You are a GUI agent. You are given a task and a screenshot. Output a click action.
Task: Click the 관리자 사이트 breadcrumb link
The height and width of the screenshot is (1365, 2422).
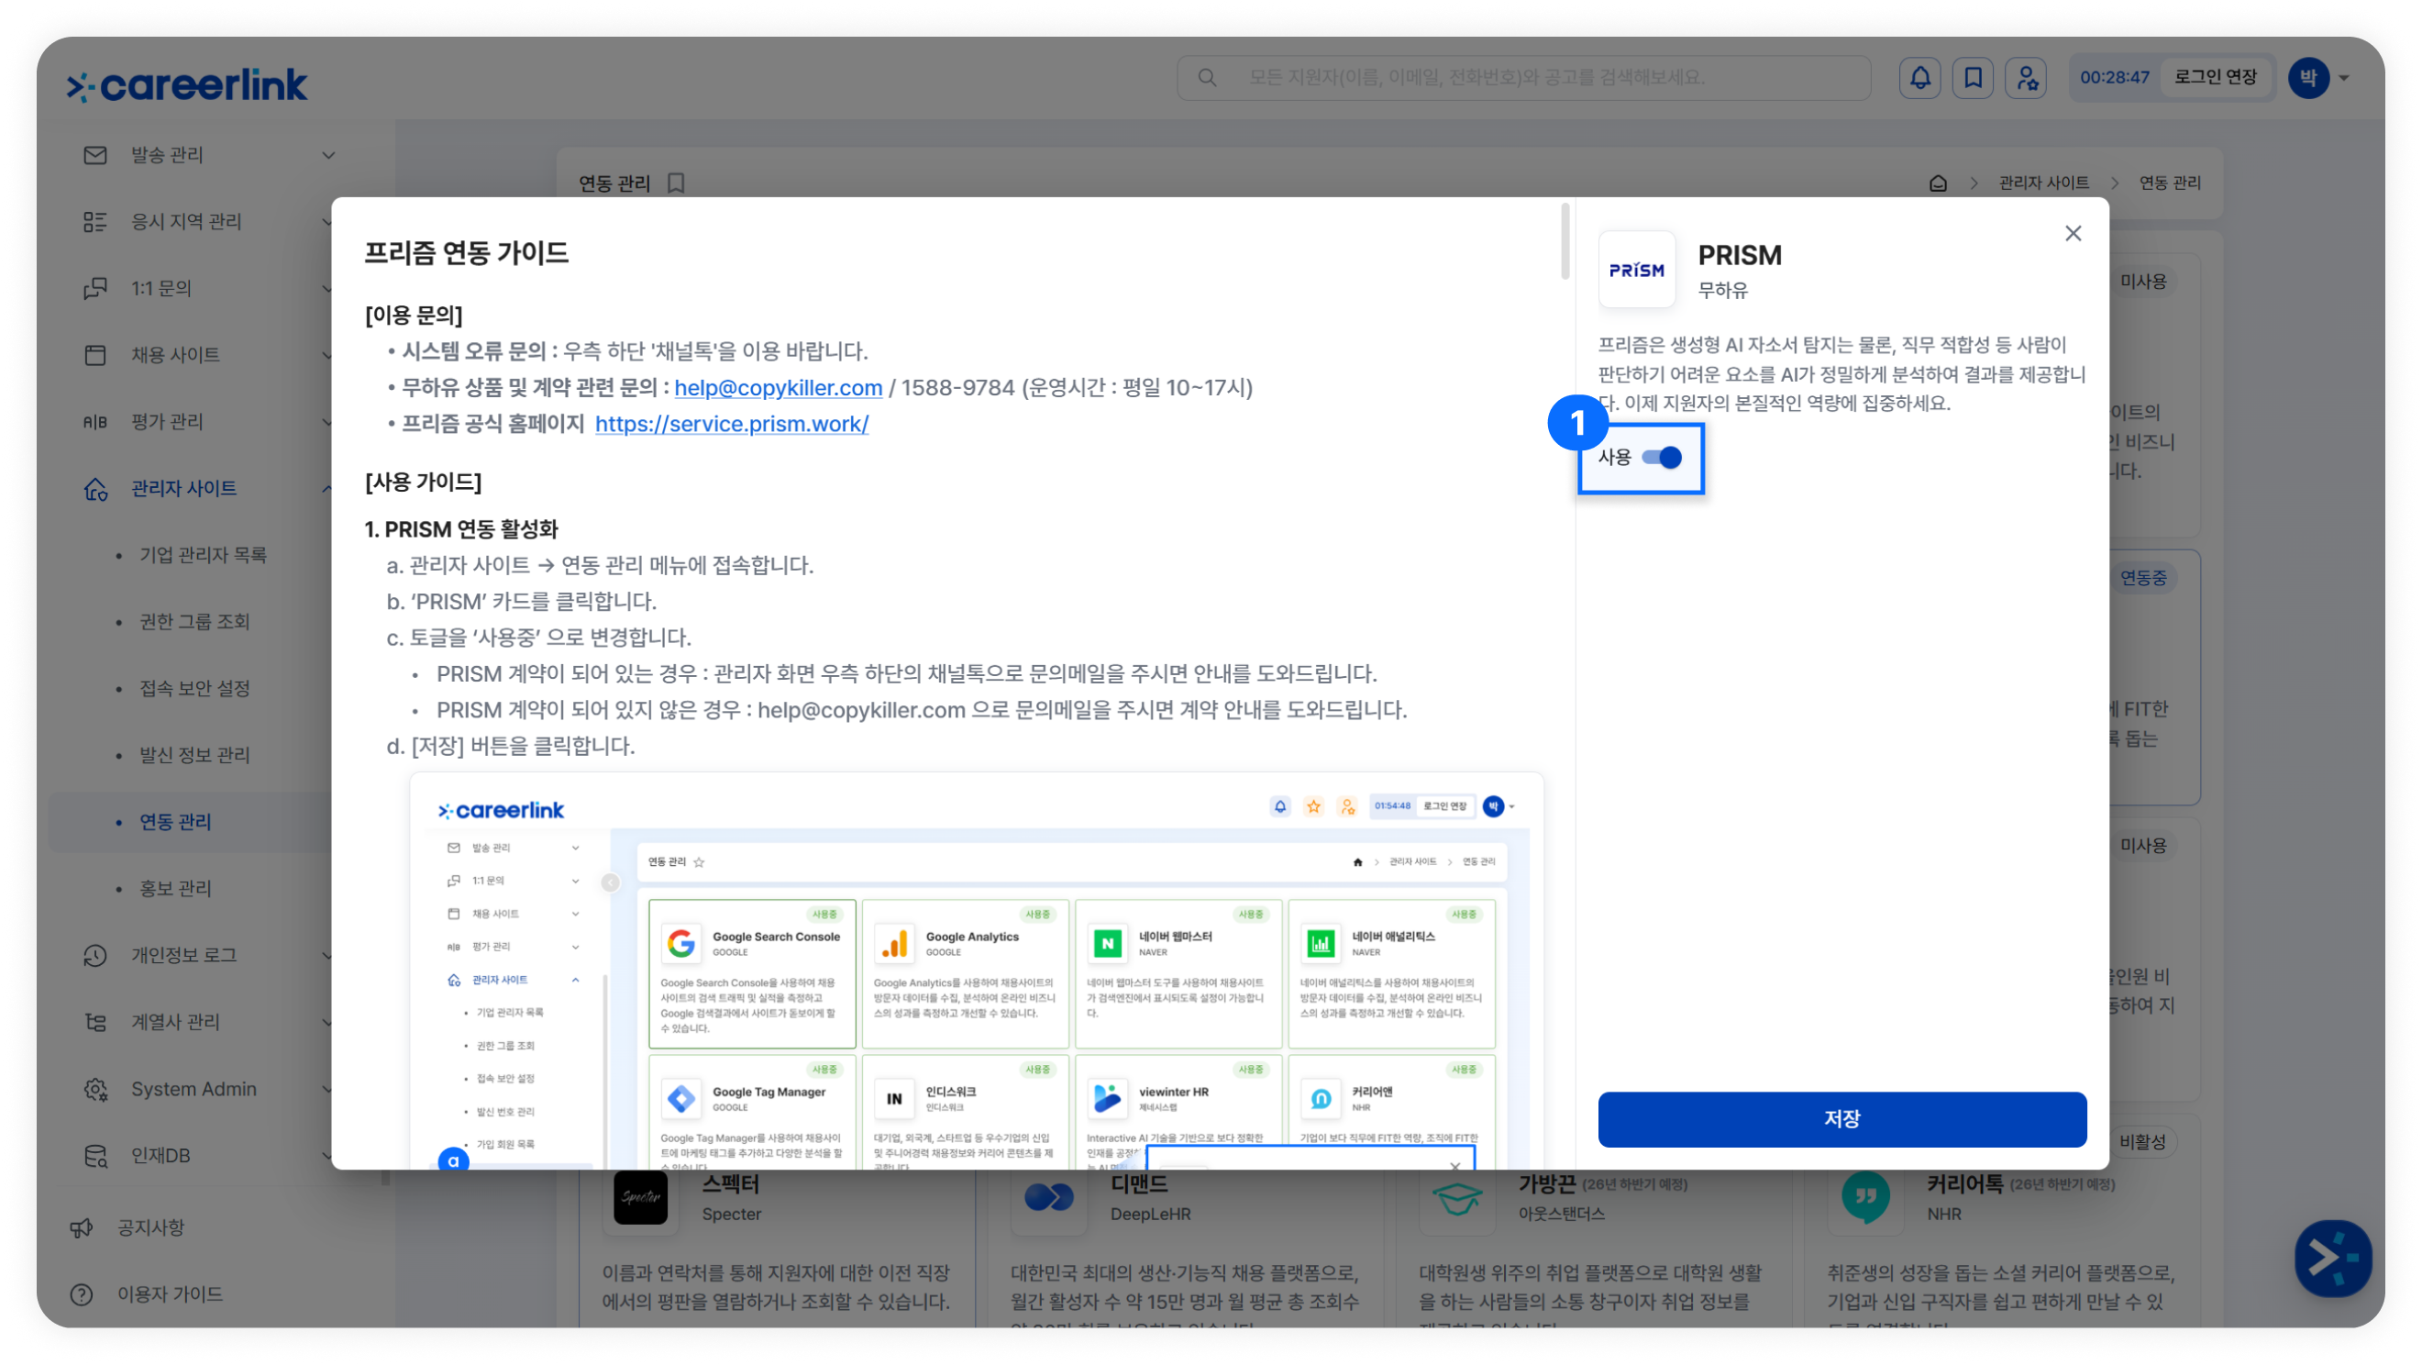coord(2043,183)
